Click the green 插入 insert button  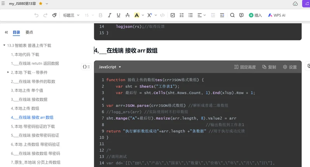coord(255,15)
